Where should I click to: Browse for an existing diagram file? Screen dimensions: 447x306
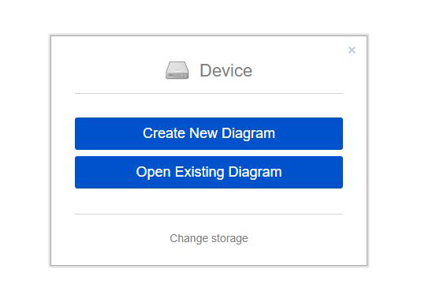coord(209,172)
